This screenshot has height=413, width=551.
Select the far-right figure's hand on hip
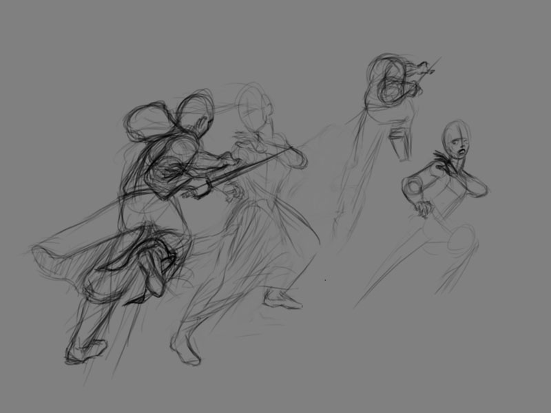click(422, 209)
